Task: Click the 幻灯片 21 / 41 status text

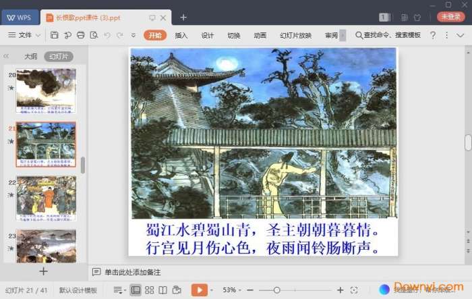Action: point(26,290)
